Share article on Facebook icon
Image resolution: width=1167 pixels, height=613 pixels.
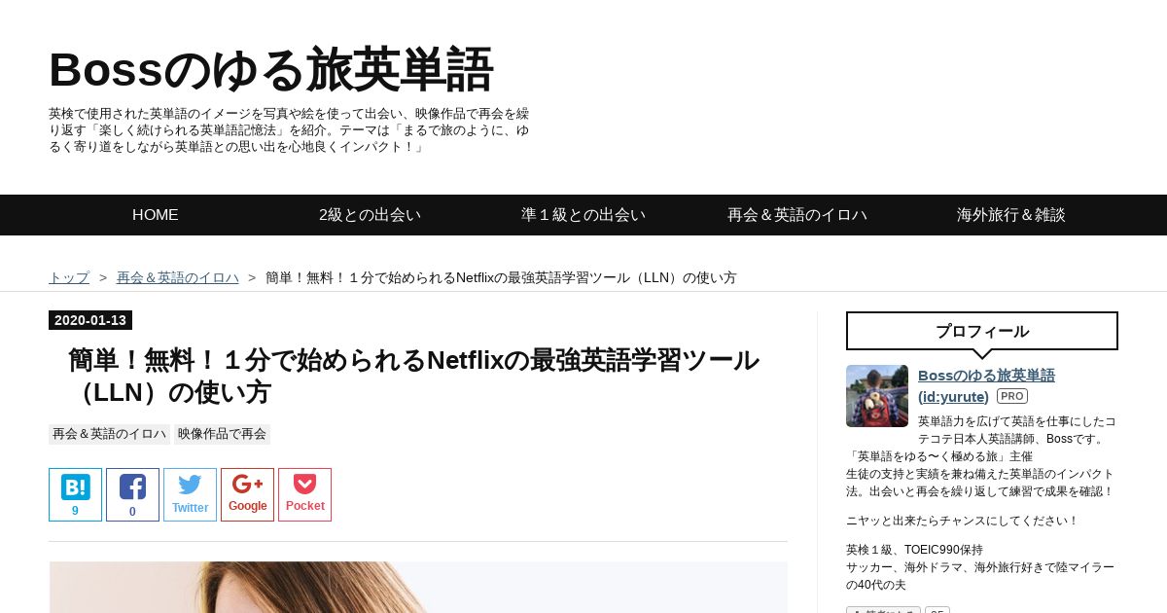[132, 494]
